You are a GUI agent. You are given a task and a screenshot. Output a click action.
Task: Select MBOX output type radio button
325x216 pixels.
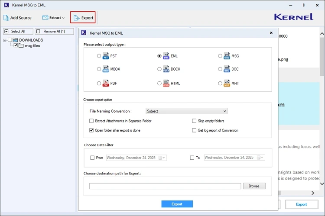point(99,69)
